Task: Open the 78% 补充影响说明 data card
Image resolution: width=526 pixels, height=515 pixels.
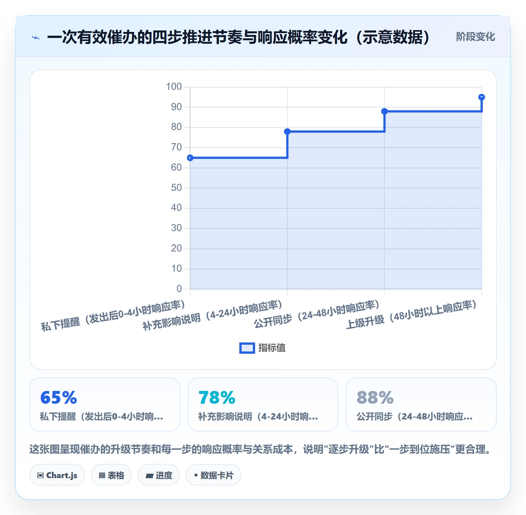Action: (x=263, y=404)
